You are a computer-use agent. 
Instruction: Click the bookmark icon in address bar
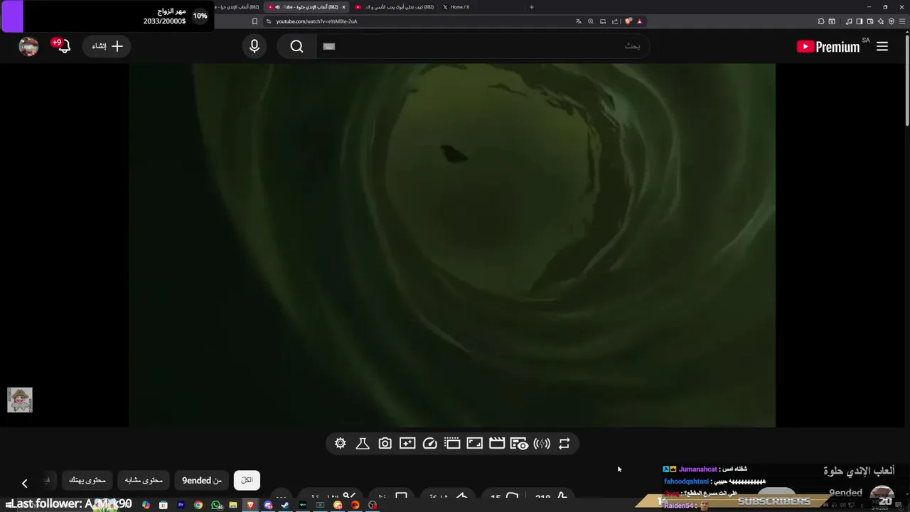255,21
